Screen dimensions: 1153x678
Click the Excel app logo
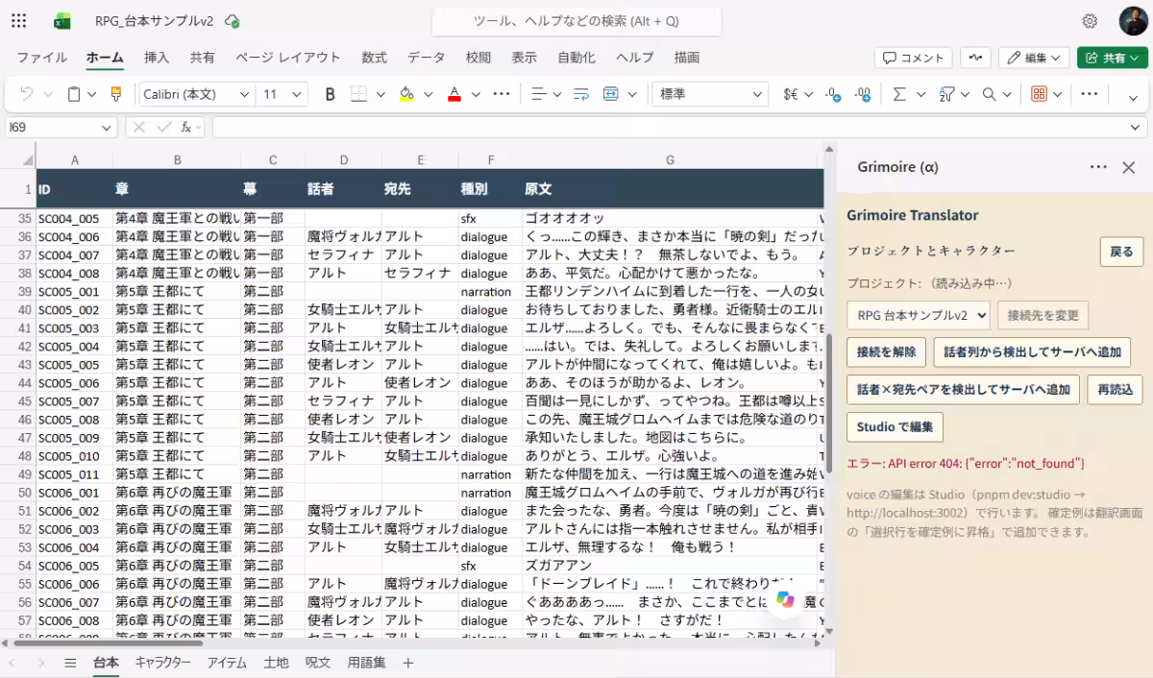[x=62, y=21]
